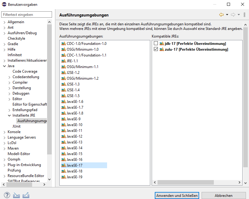Click the Abbrechen button
The image size is (249, 199).
[224, 196]
